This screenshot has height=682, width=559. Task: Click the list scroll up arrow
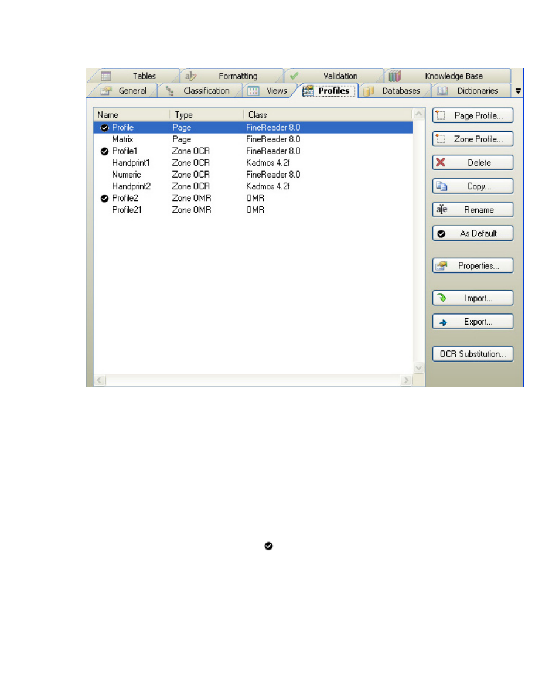coord(418,114)
